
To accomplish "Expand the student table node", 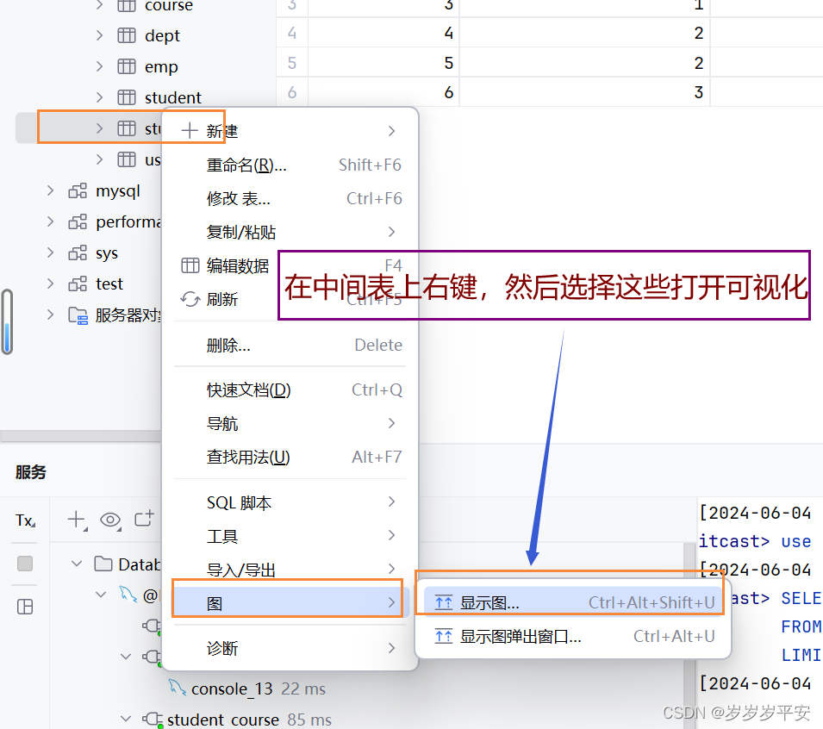I will tap(100, 97).
